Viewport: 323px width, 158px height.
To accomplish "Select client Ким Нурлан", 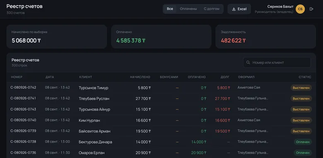I will pyautogui.click(x=89, y=120).
